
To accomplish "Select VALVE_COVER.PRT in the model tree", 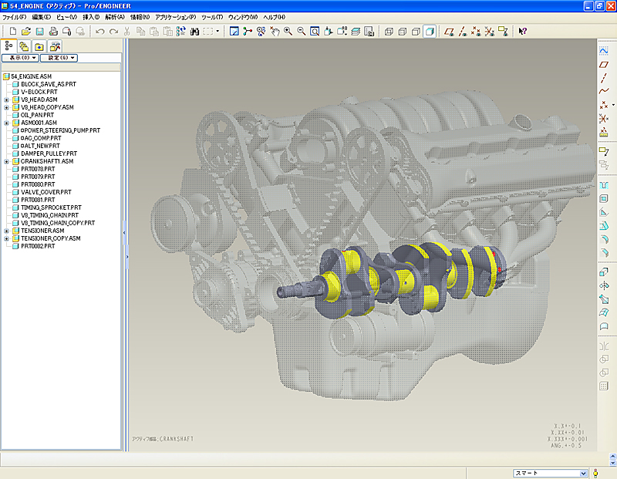I will coord(46,192).
